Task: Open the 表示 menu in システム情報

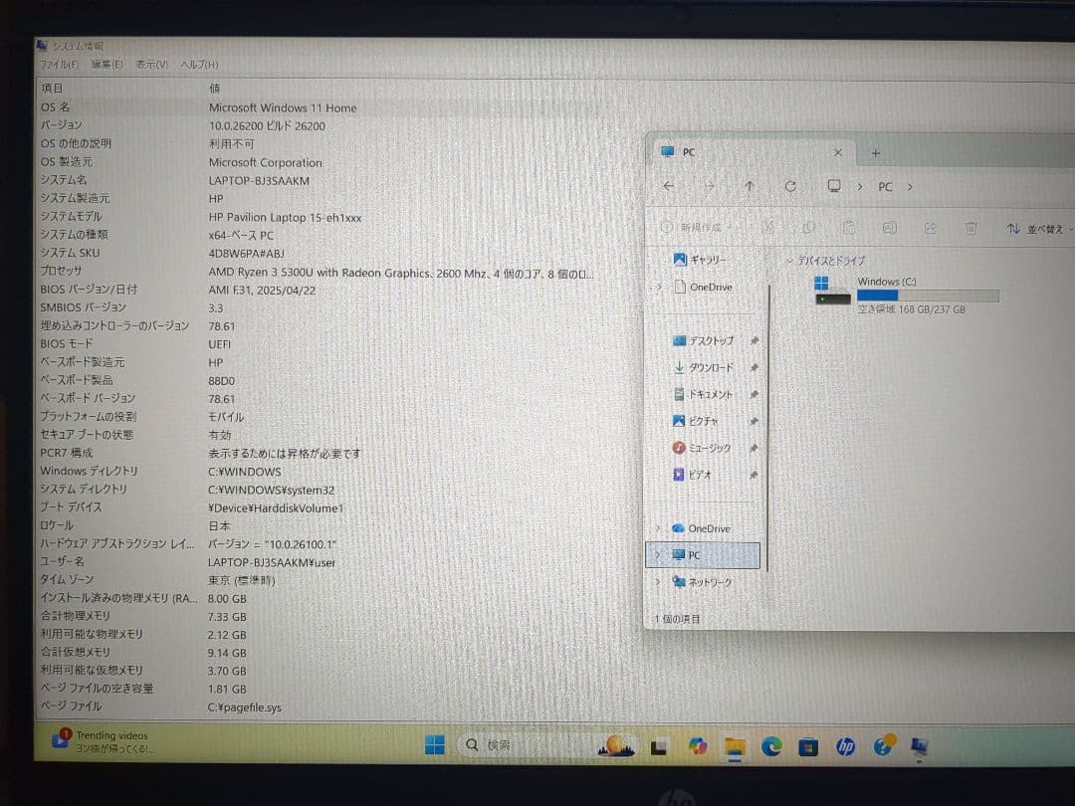Action: (151, 64)
